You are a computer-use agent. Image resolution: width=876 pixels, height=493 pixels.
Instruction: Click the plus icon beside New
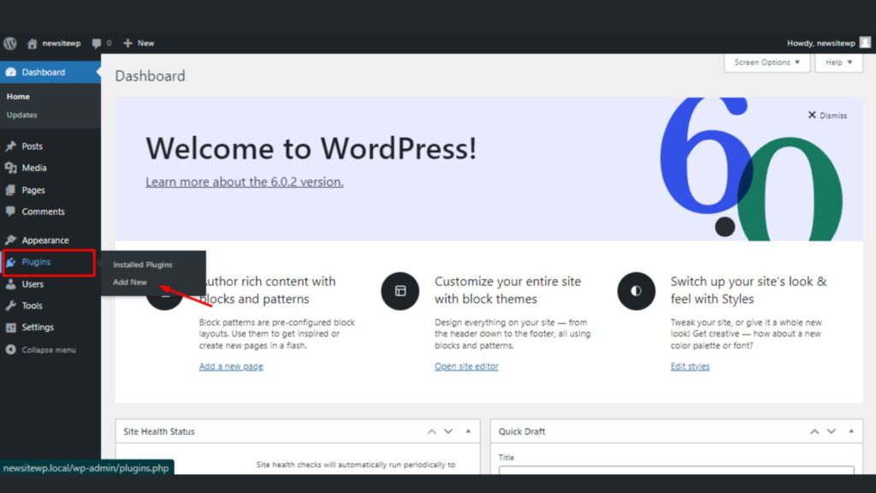127,43
